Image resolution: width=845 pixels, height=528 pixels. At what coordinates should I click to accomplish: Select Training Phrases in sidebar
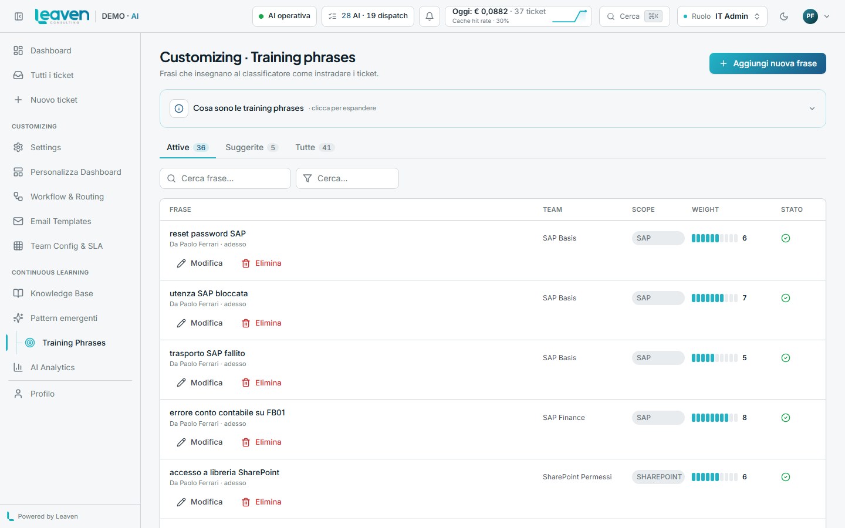pyautogui.click(x=75, y=343)
